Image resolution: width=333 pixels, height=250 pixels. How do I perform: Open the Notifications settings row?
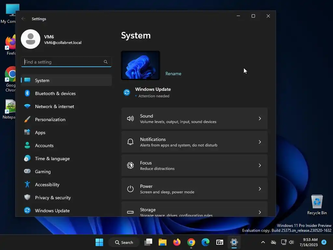[x=194, y=142]
